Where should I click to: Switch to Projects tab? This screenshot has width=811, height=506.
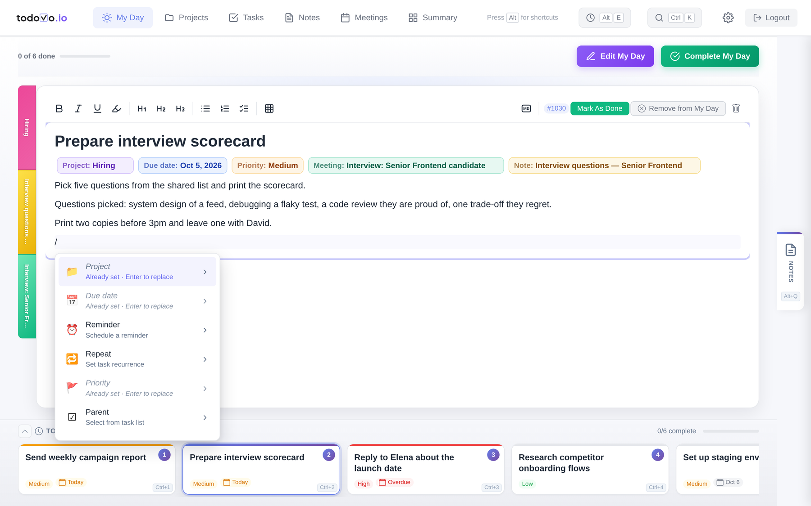tap(187, 18)
